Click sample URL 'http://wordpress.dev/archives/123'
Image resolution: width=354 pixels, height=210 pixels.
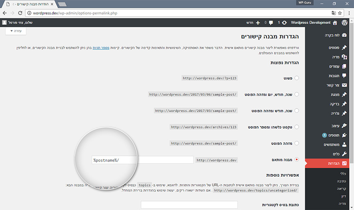[204, 127]
